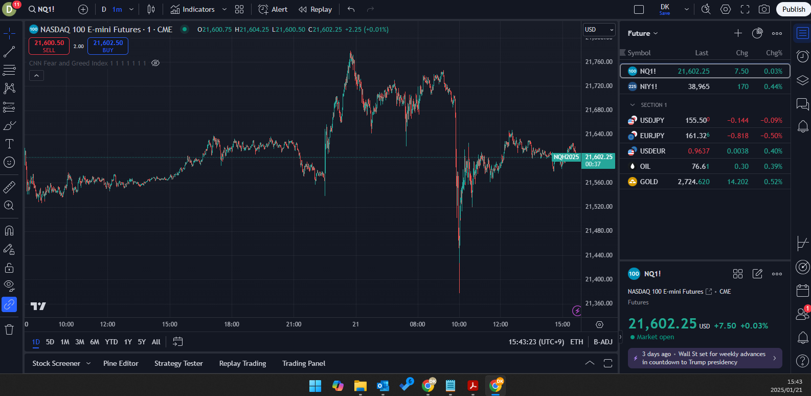Take a chart snapshot camera icon
The width and height of the screenshot is (811, 396).
[x=764, y=9]
